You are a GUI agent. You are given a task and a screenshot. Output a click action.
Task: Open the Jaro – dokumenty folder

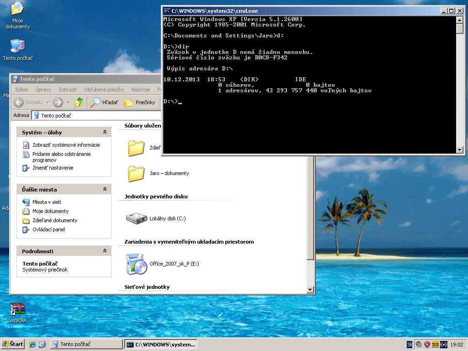(x=136, y=174)
